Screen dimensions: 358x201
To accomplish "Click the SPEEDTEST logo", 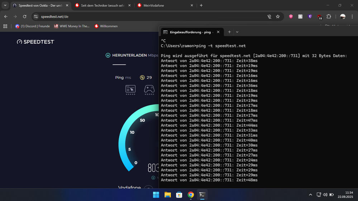I will [x=35, y=42].
